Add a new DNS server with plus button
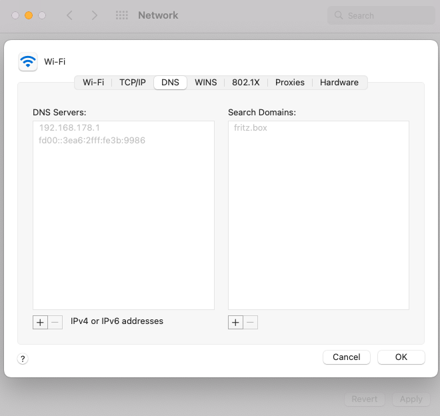 coord(40,322)
